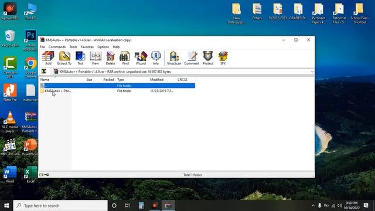Select the Pertinent Papers desktop folder
The width and height of the screenshot is (375, 211).
[319, 13]
